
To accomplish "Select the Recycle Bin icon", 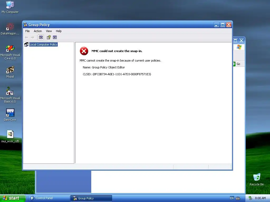I will tap(257, 180).
